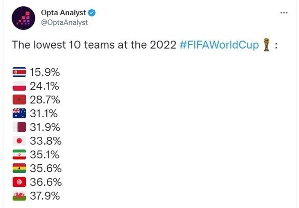Viewport: 299px width, 208px height.
Task: Click the Morocco flag icon
Action: (19, 100)
